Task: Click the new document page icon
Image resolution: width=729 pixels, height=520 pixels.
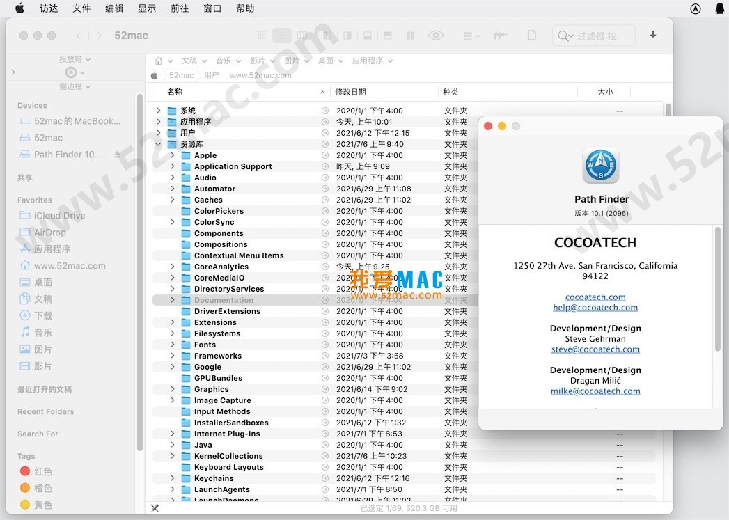Action: (x=532, y=36)
